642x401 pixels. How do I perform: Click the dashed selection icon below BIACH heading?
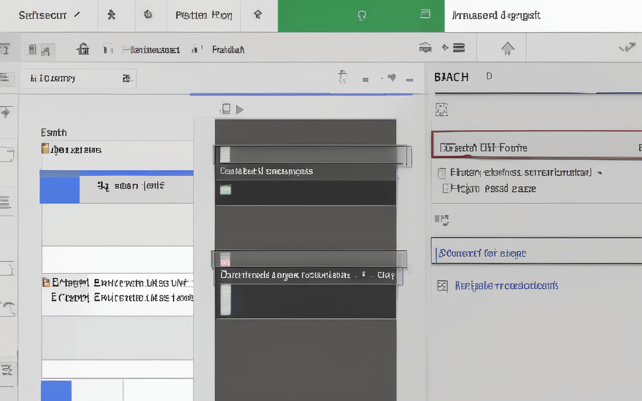[x=441, y=109]
